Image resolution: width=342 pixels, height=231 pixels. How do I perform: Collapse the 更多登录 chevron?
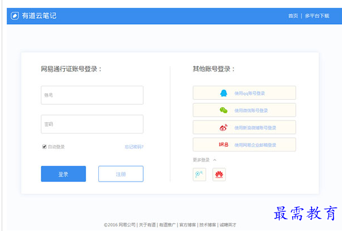[x=215, y=160]
